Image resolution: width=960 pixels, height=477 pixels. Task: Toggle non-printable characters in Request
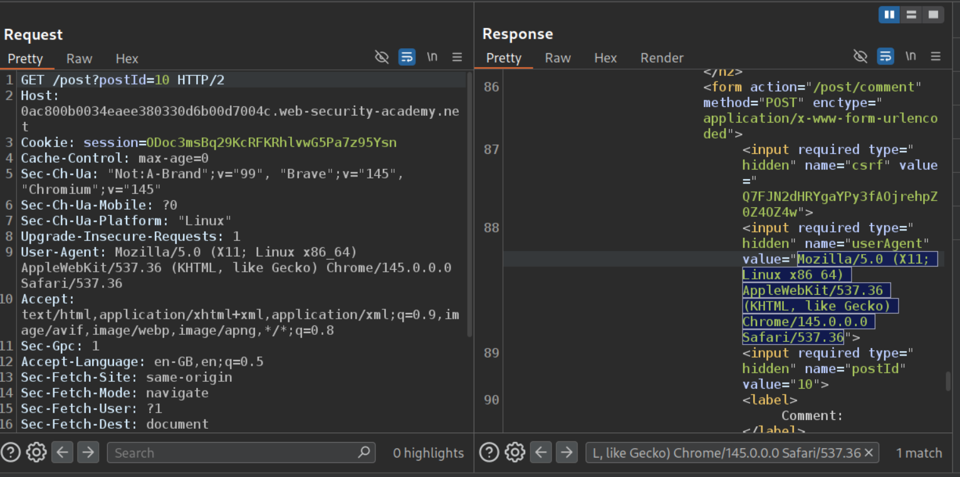(432, 57)
